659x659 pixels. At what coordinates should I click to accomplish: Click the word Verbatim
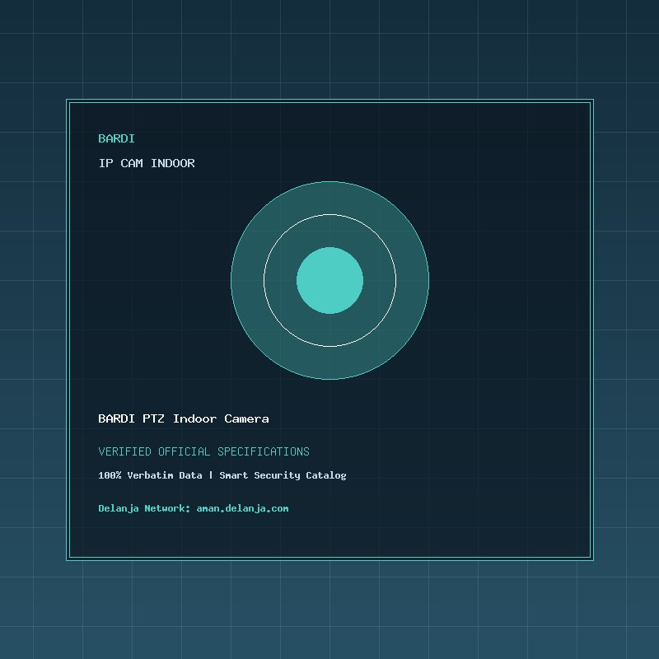click(x=150, y=475)
